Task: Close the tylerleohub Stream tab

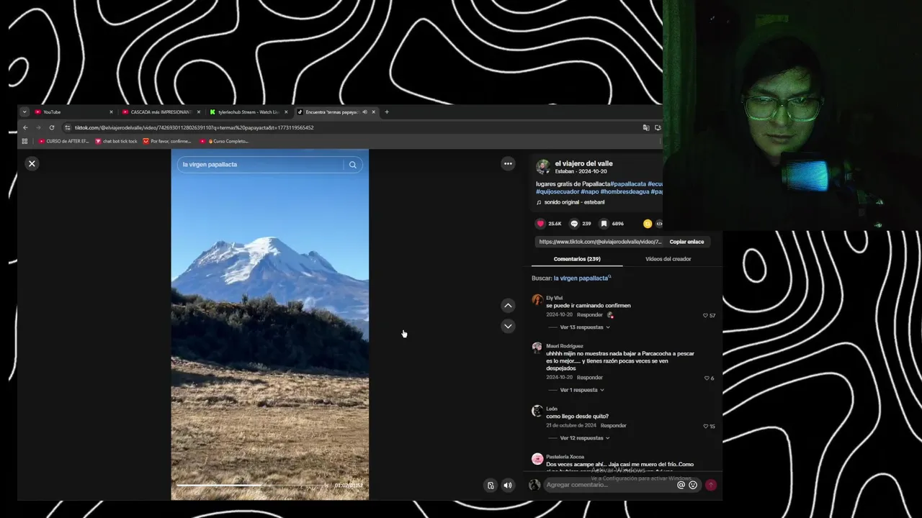Action: (x=286, y=112)
